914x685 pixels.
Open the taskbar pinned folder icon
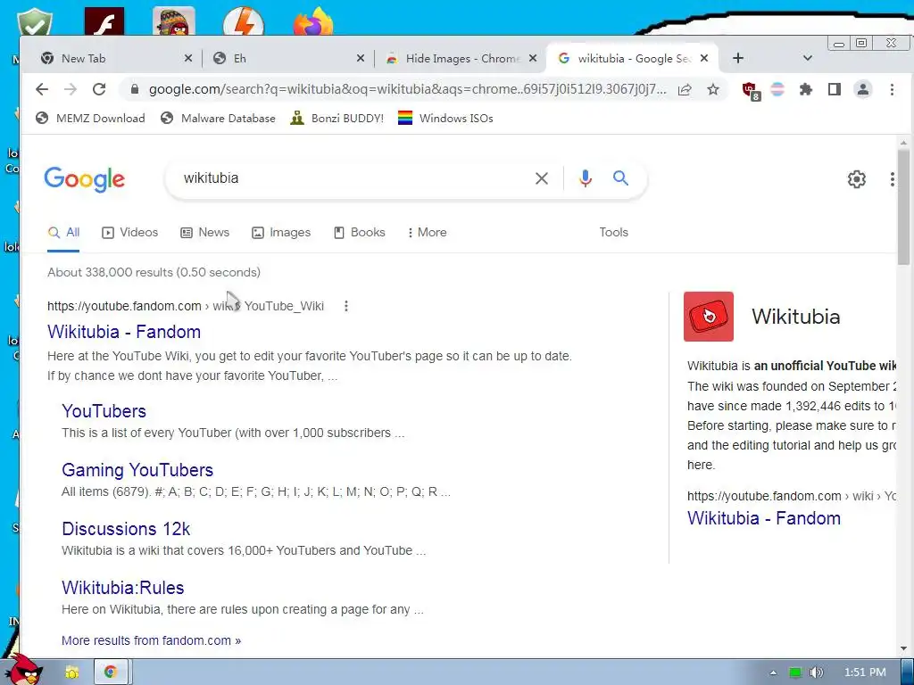71,673
